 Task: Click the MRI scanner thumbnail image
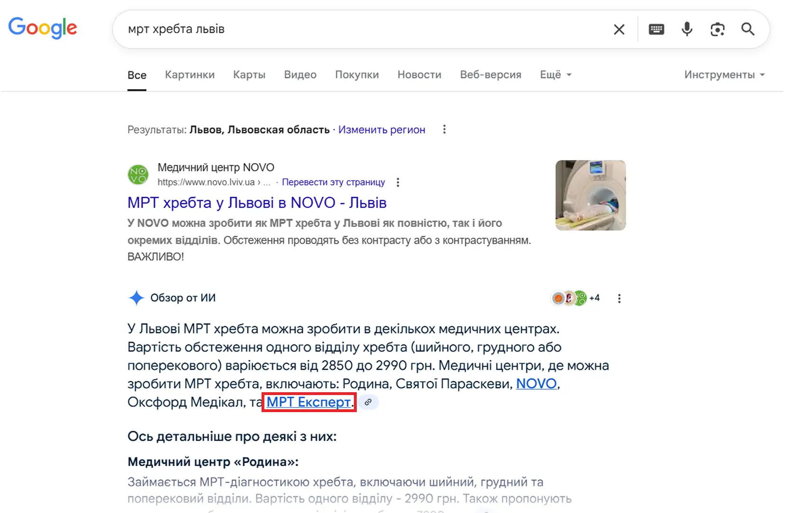(x=590, y=195)
